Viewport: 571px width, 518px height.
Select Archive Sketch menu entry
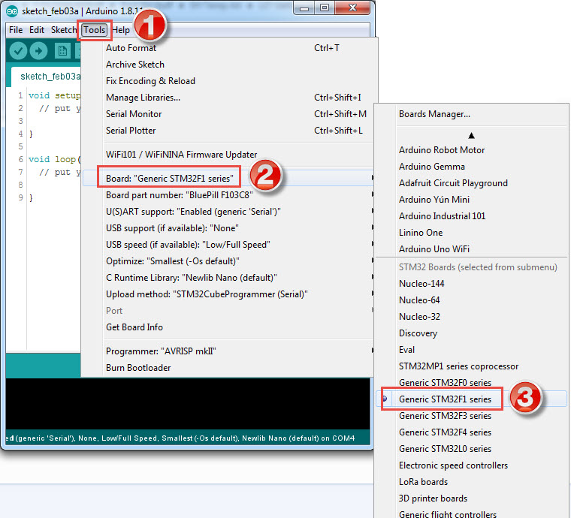click(228, 65)
